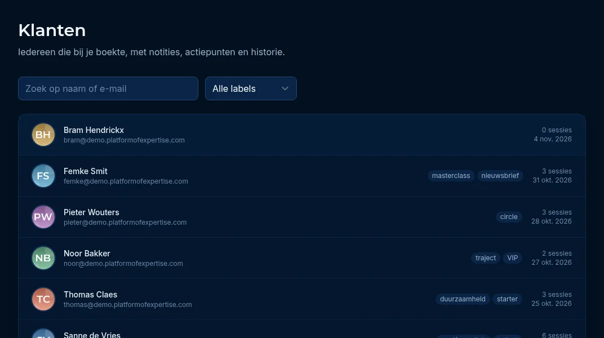Image resolution: width=604 pixels, height=338 pixels.
Task: Select the FS avatar for Femke Smit
Action: coord(43,176)
